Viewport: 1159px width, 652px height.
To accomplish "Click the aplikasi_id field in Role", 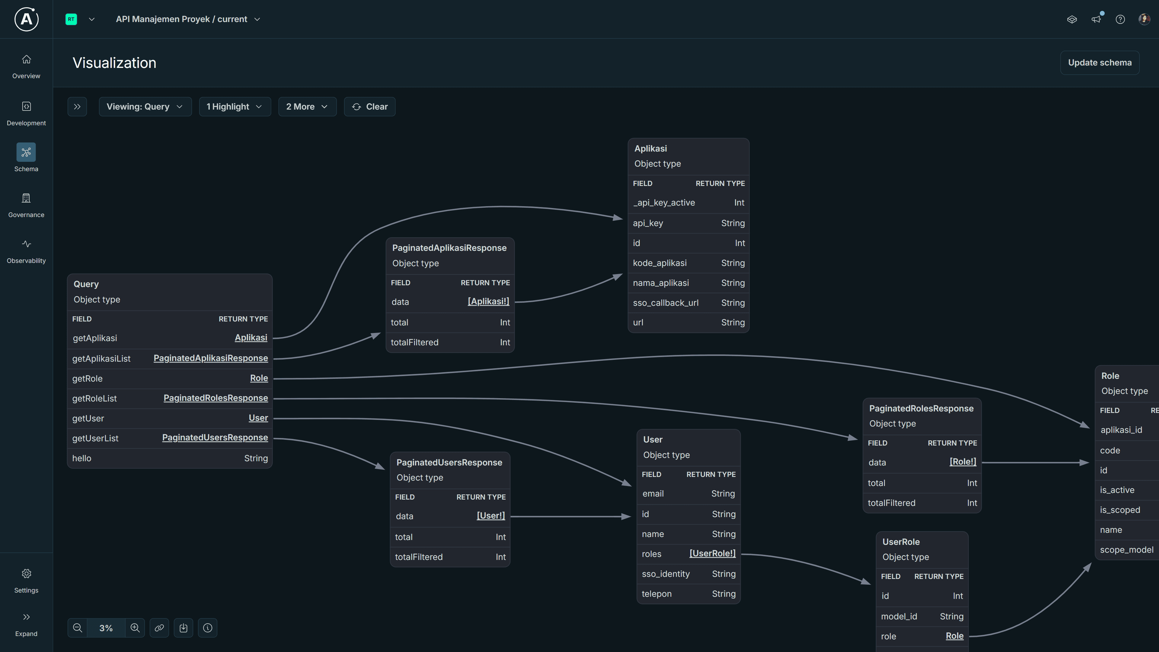I will tap(1121, 430).
